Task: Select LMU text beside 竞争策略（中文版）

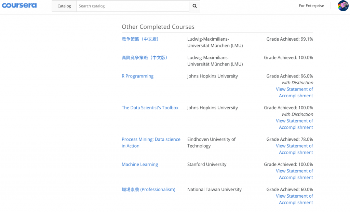Action: tap(215, 42)
